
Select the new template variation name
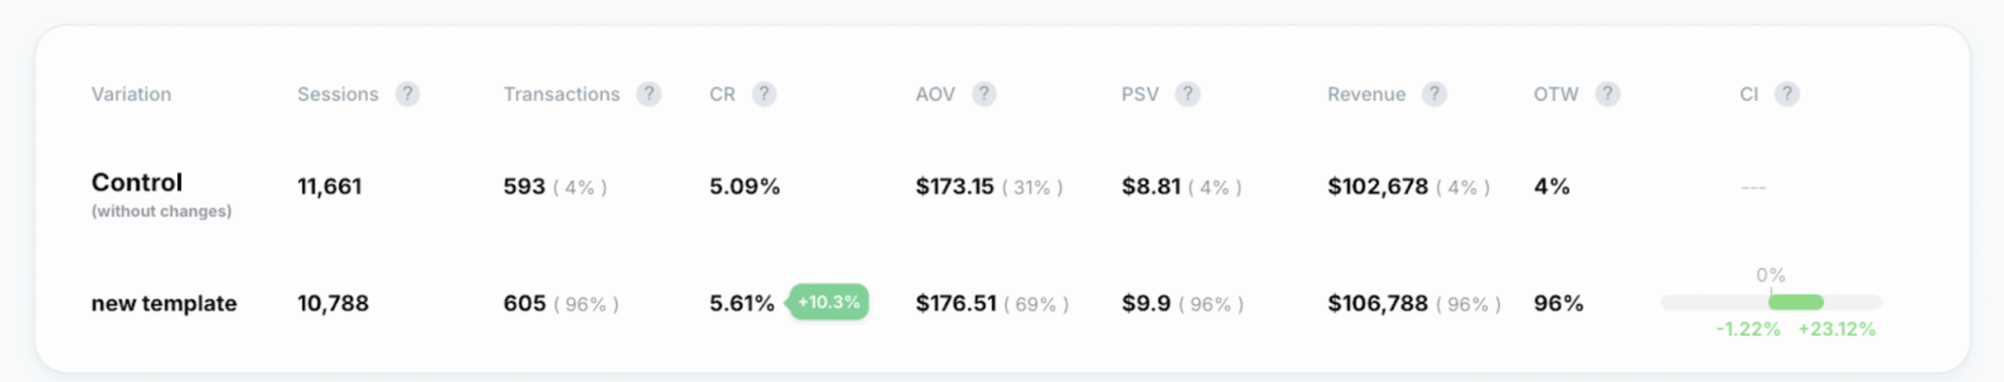164,303
